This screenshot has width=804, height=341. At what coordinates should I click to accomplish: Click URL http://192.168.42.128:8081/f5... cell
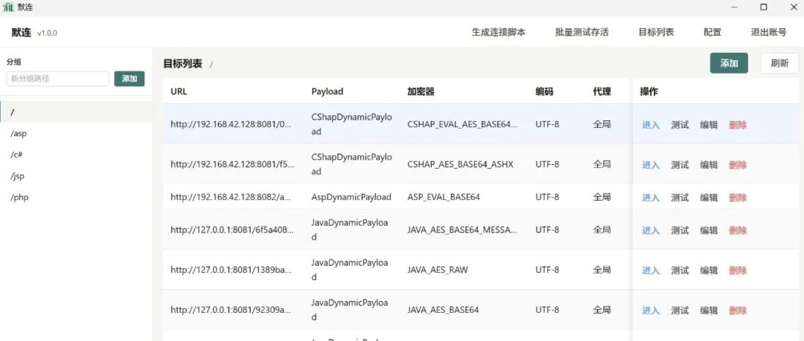point(232,164)
